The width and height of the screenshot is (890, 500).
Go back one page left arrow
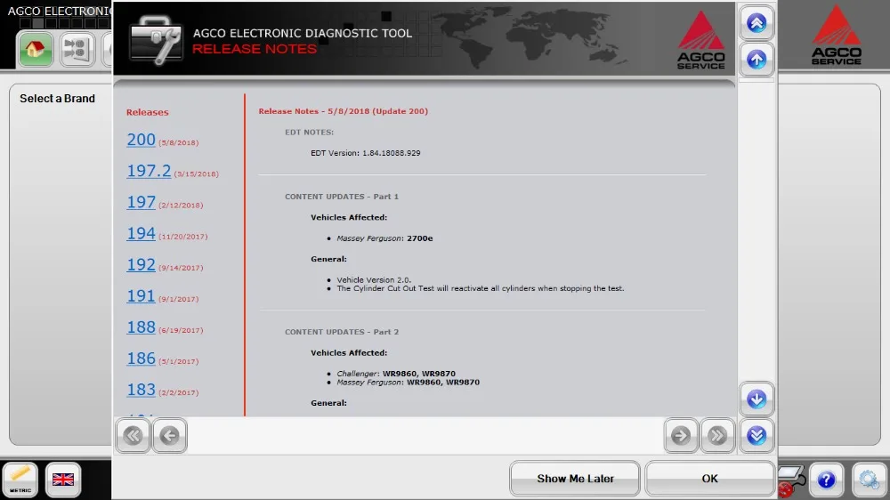point(169,435)
